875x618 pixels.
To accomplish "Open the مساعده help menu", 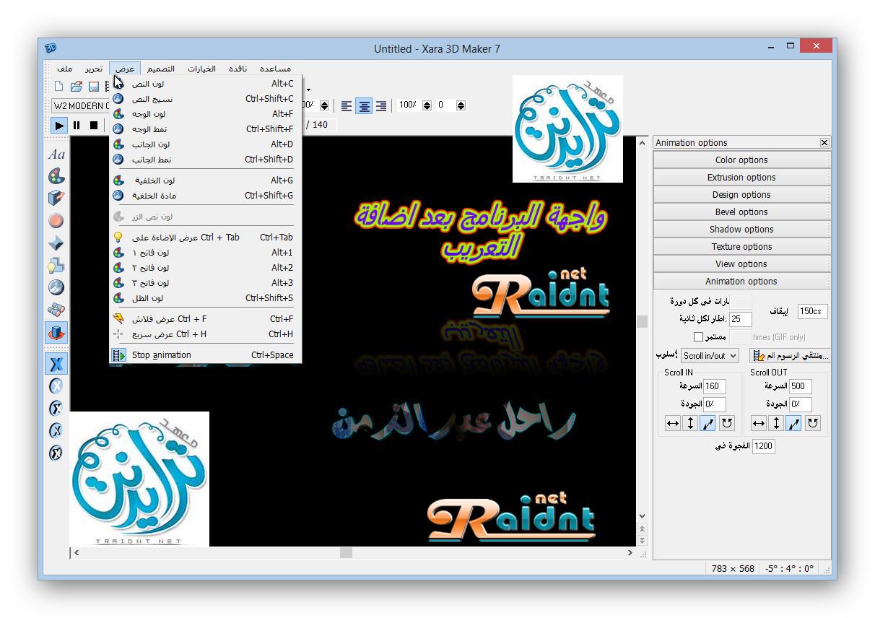I will pos(276,69).
